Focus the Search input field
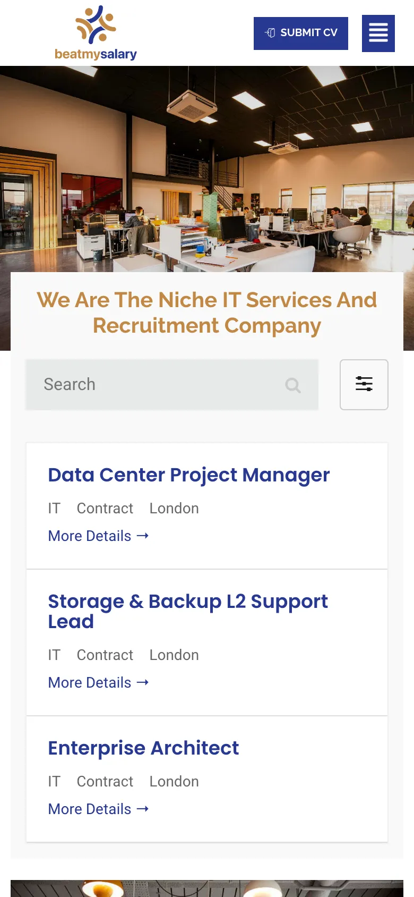This screenshot has width=414, height=897. click(159, 385)
